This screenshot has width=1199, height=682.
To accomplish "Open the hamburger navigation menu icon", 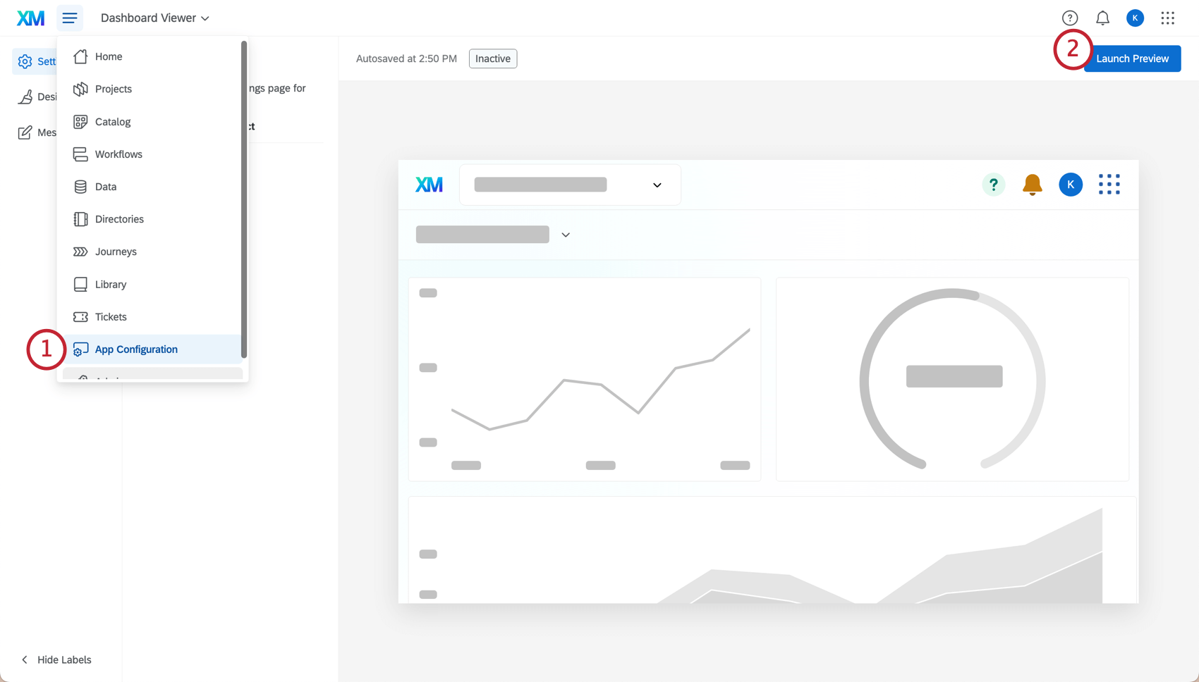I will coord(69,18).
